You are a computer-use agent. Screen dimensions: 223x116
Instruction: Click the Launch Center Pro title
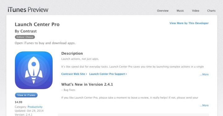tap(37, 24)
